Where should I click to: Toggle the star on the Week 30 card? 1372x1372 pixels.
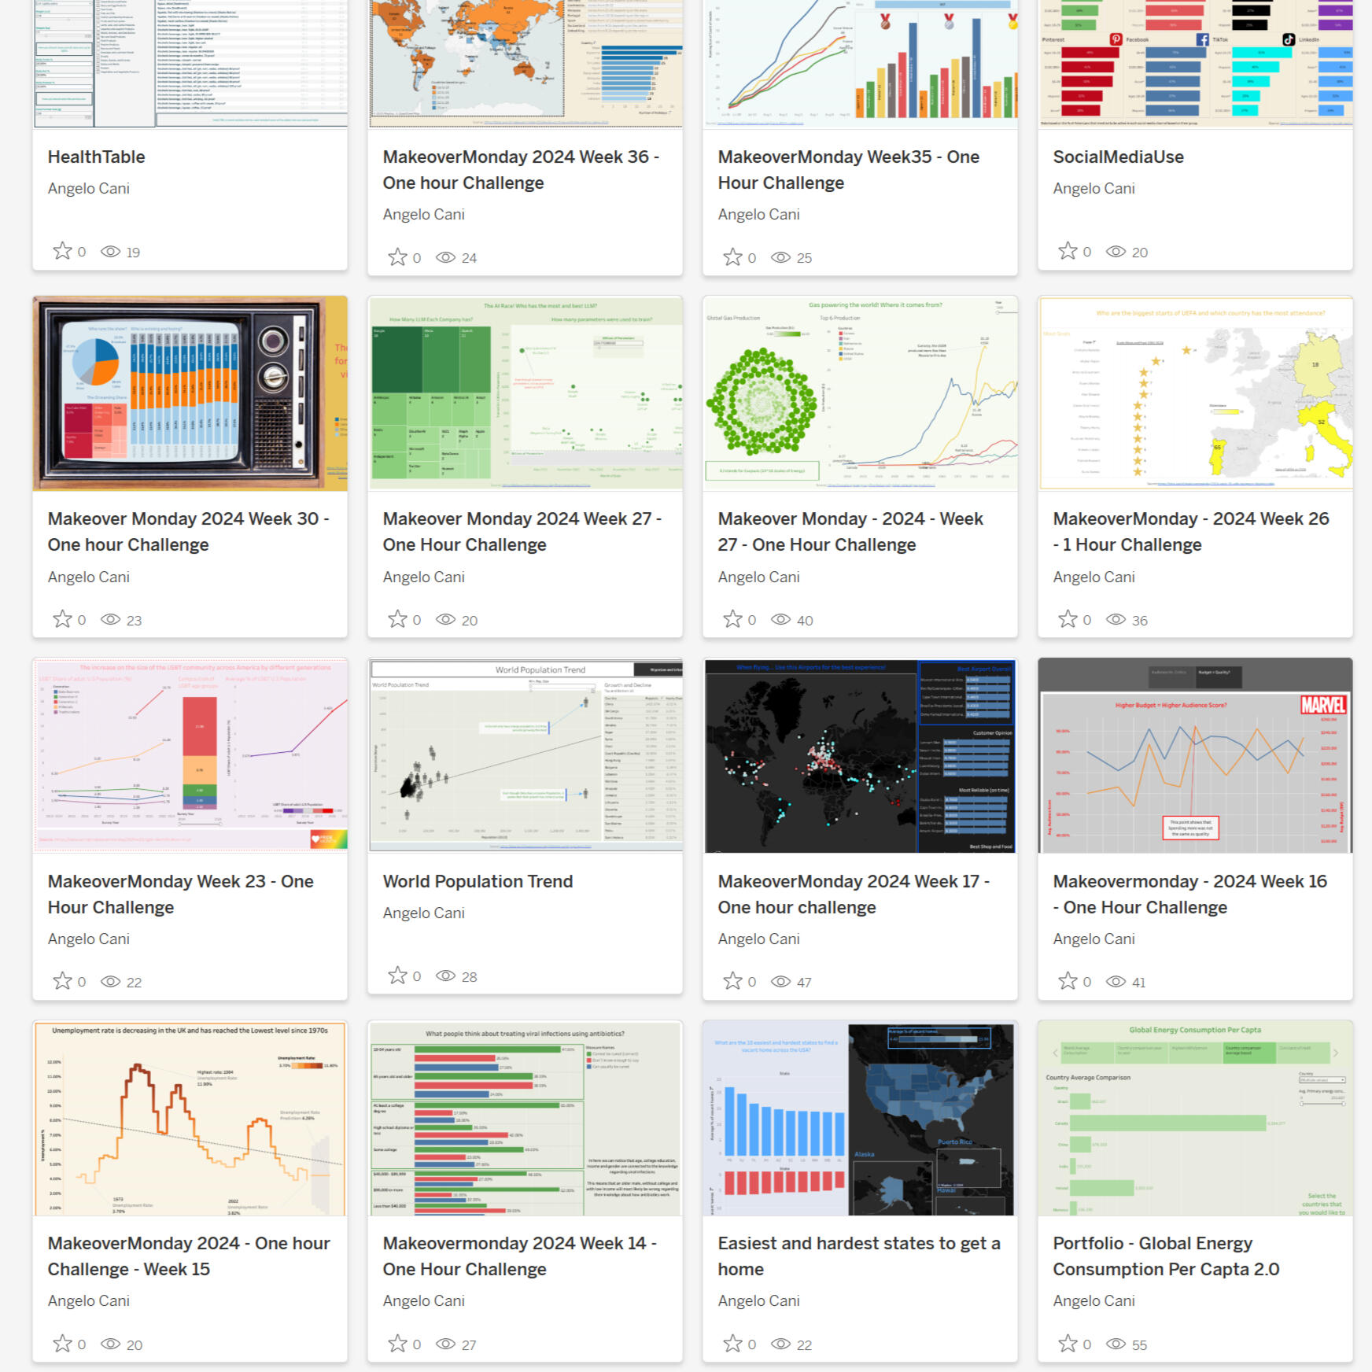pos(62,620)
